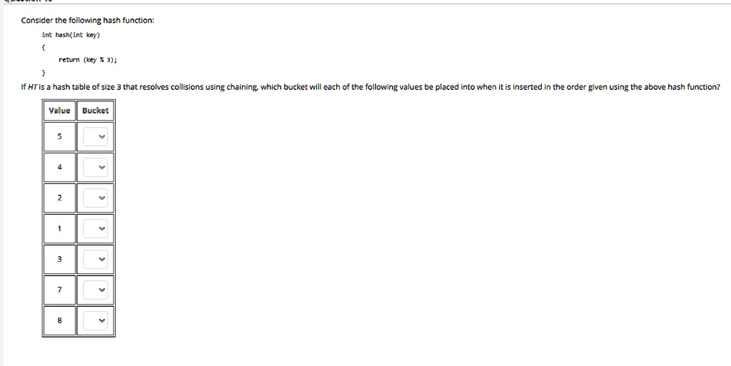Click the table cell showing value 7
This screenshot has width=731, height=366.
[60, 290]
